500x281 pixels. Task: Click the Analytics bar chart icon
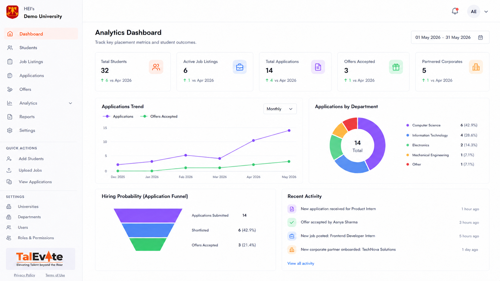pyautogui.click(x=10, y=103)
